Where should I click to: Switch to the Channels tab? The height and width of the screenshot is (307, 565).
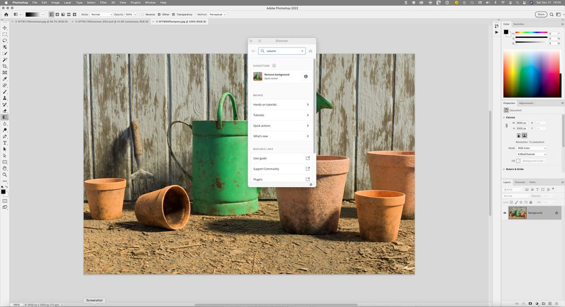[x=520, y=182]
